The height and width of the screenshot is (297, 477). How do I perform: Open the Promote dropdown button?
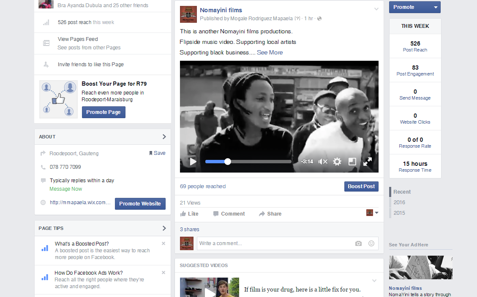click(414, 7)
